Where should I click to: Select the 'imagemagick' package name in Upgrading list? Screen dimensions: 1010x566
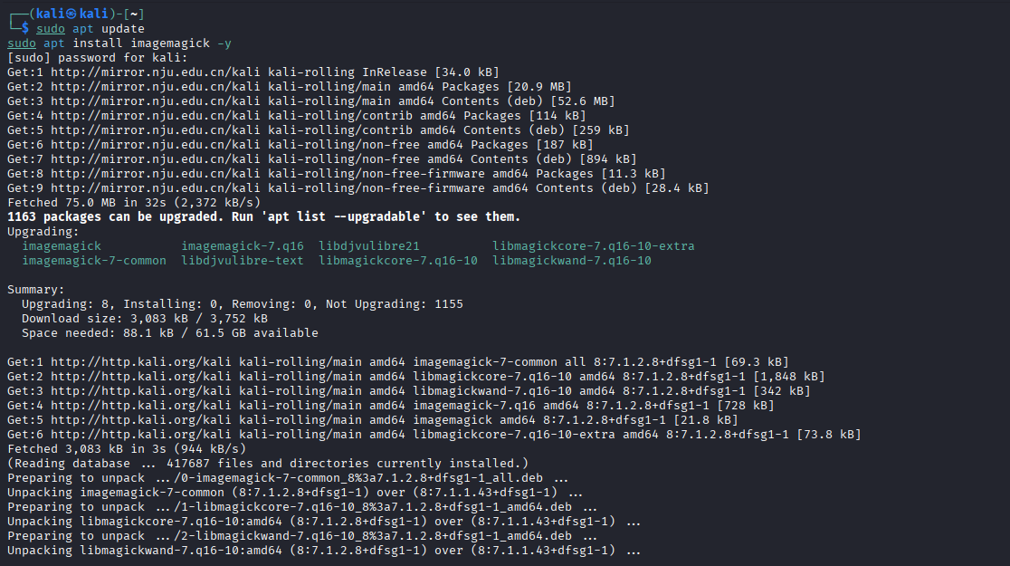point(62,246)
